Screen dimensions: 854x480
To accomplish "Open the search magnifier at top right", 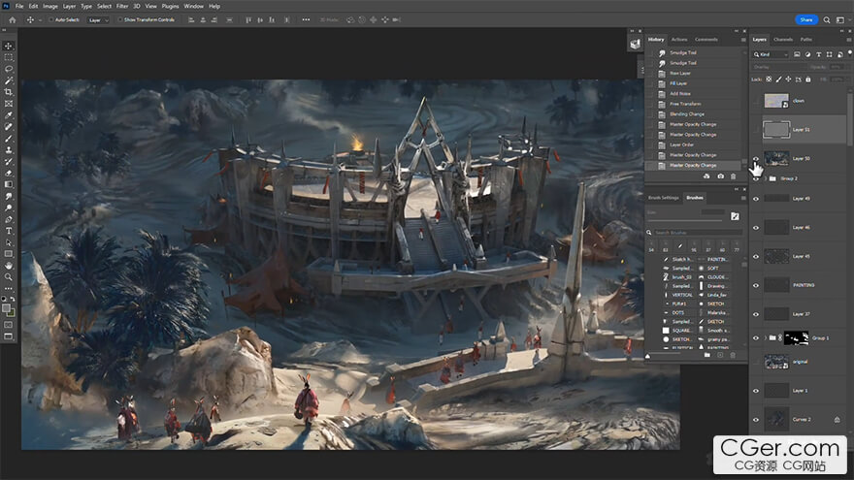I will click(x=827, y=19).
